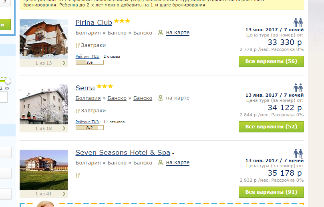
Task: Click the Болгария breadcrumb under Sema
Action: point(88,98)
